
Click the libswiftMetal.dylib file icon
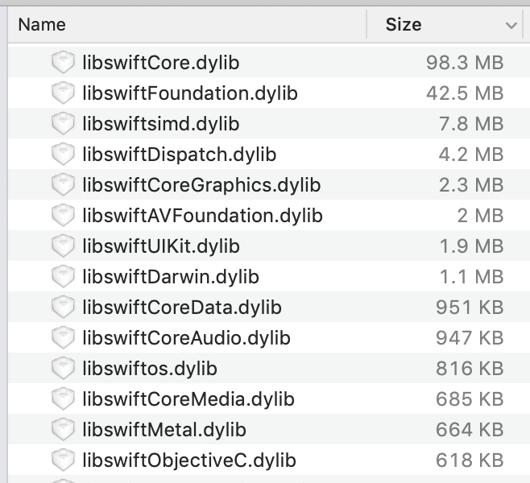[63, 430]
